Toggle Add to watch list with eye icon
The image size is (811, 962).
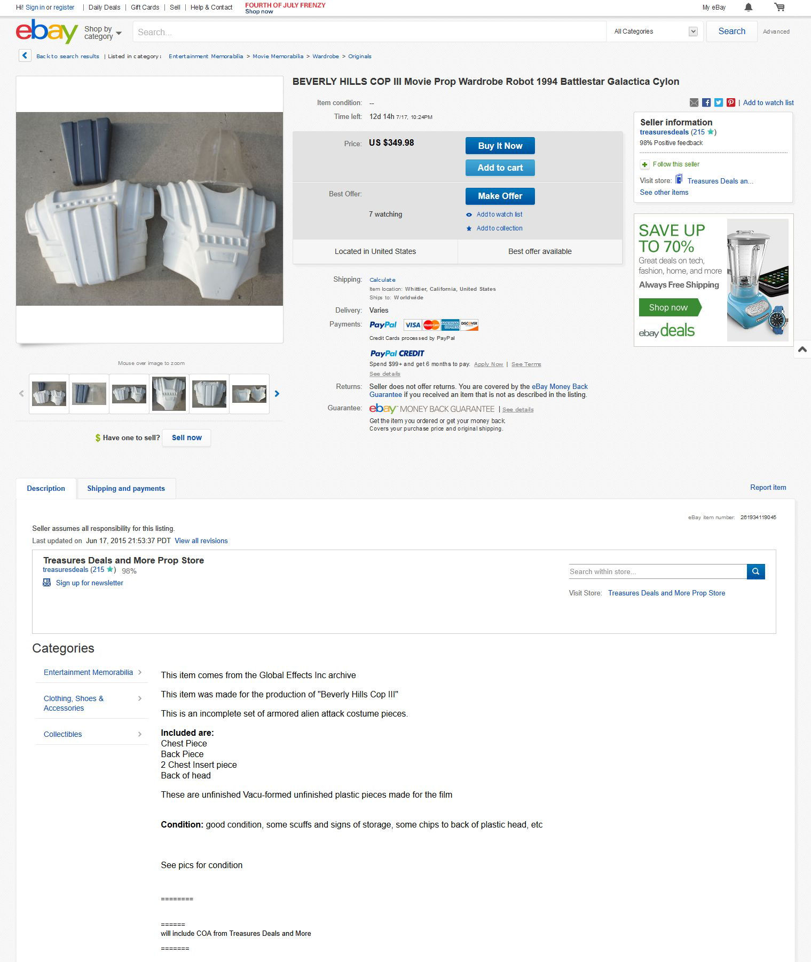494,214
